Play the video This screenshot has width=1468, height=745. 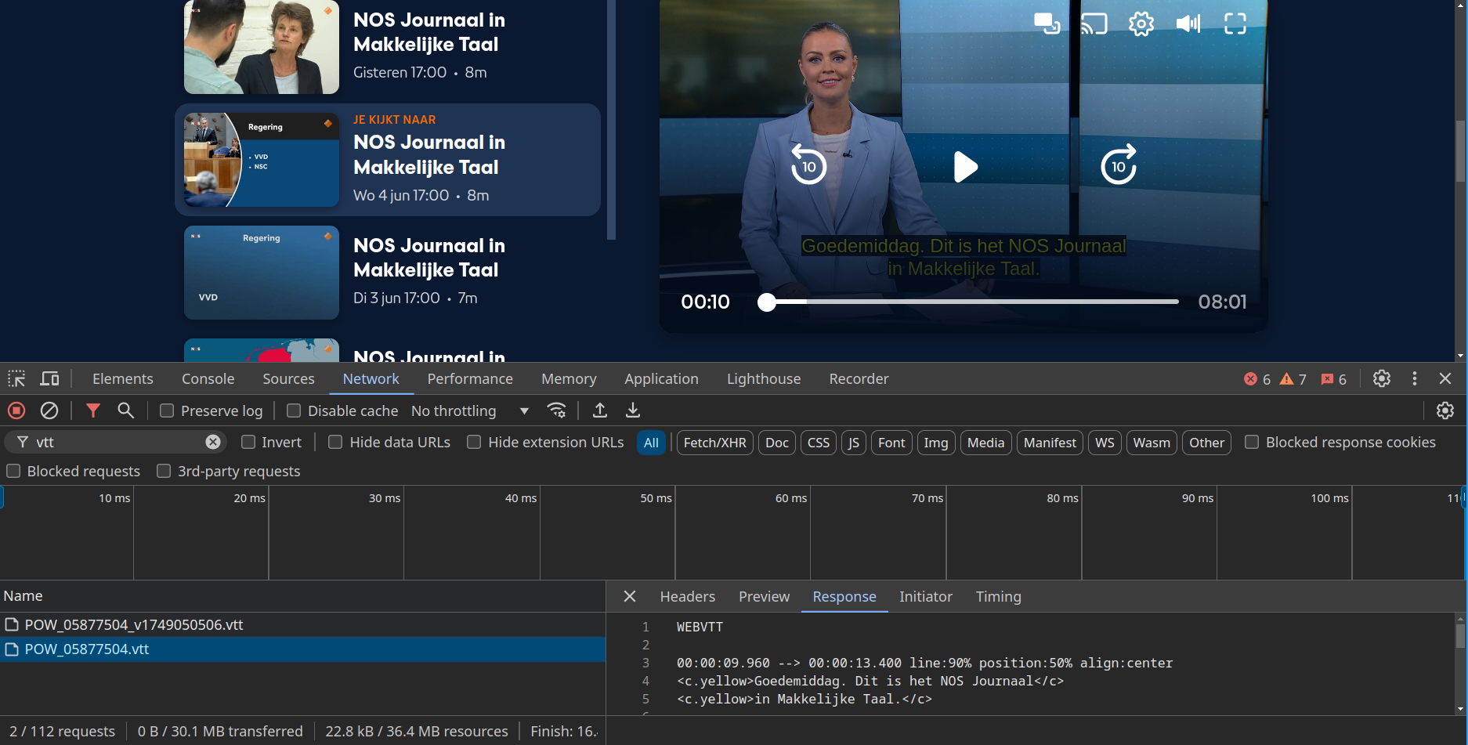[964, 166]
